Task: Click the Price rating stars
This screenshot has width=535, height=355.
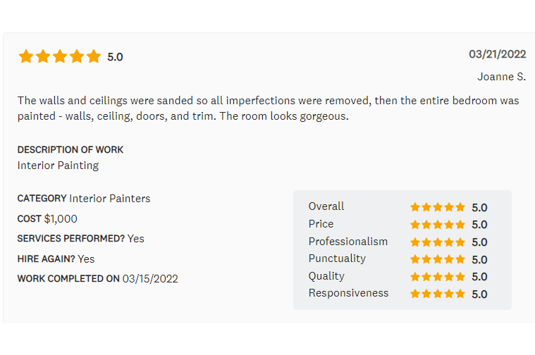Action: 438,225
